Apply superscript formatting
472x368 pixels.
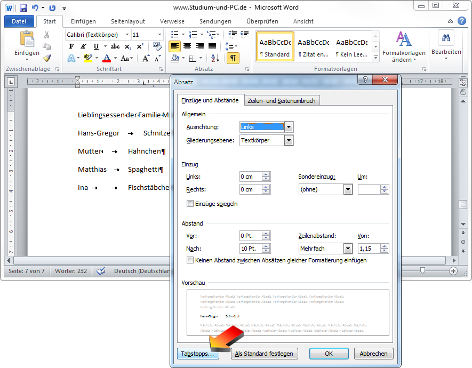(140, 46)
